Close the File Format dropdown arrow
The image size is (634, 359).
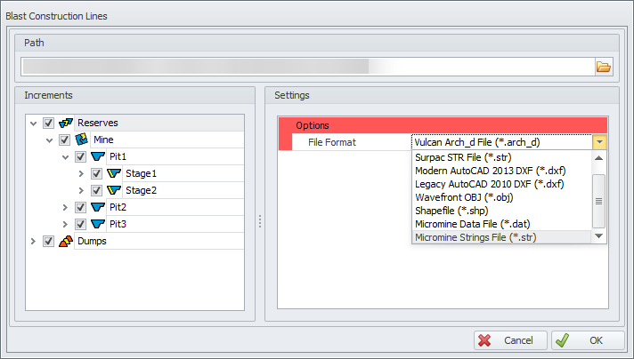(x=599, y=142)
